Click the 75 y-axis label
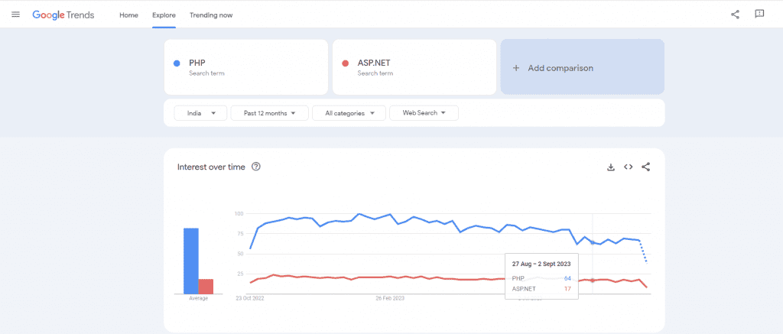This screenshot has height=334, width=783. [x=239, y=234]
